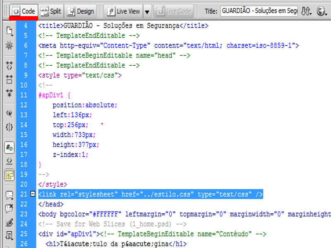Click the Live View button
331x248 pixels.
click(x=123, y=12)
